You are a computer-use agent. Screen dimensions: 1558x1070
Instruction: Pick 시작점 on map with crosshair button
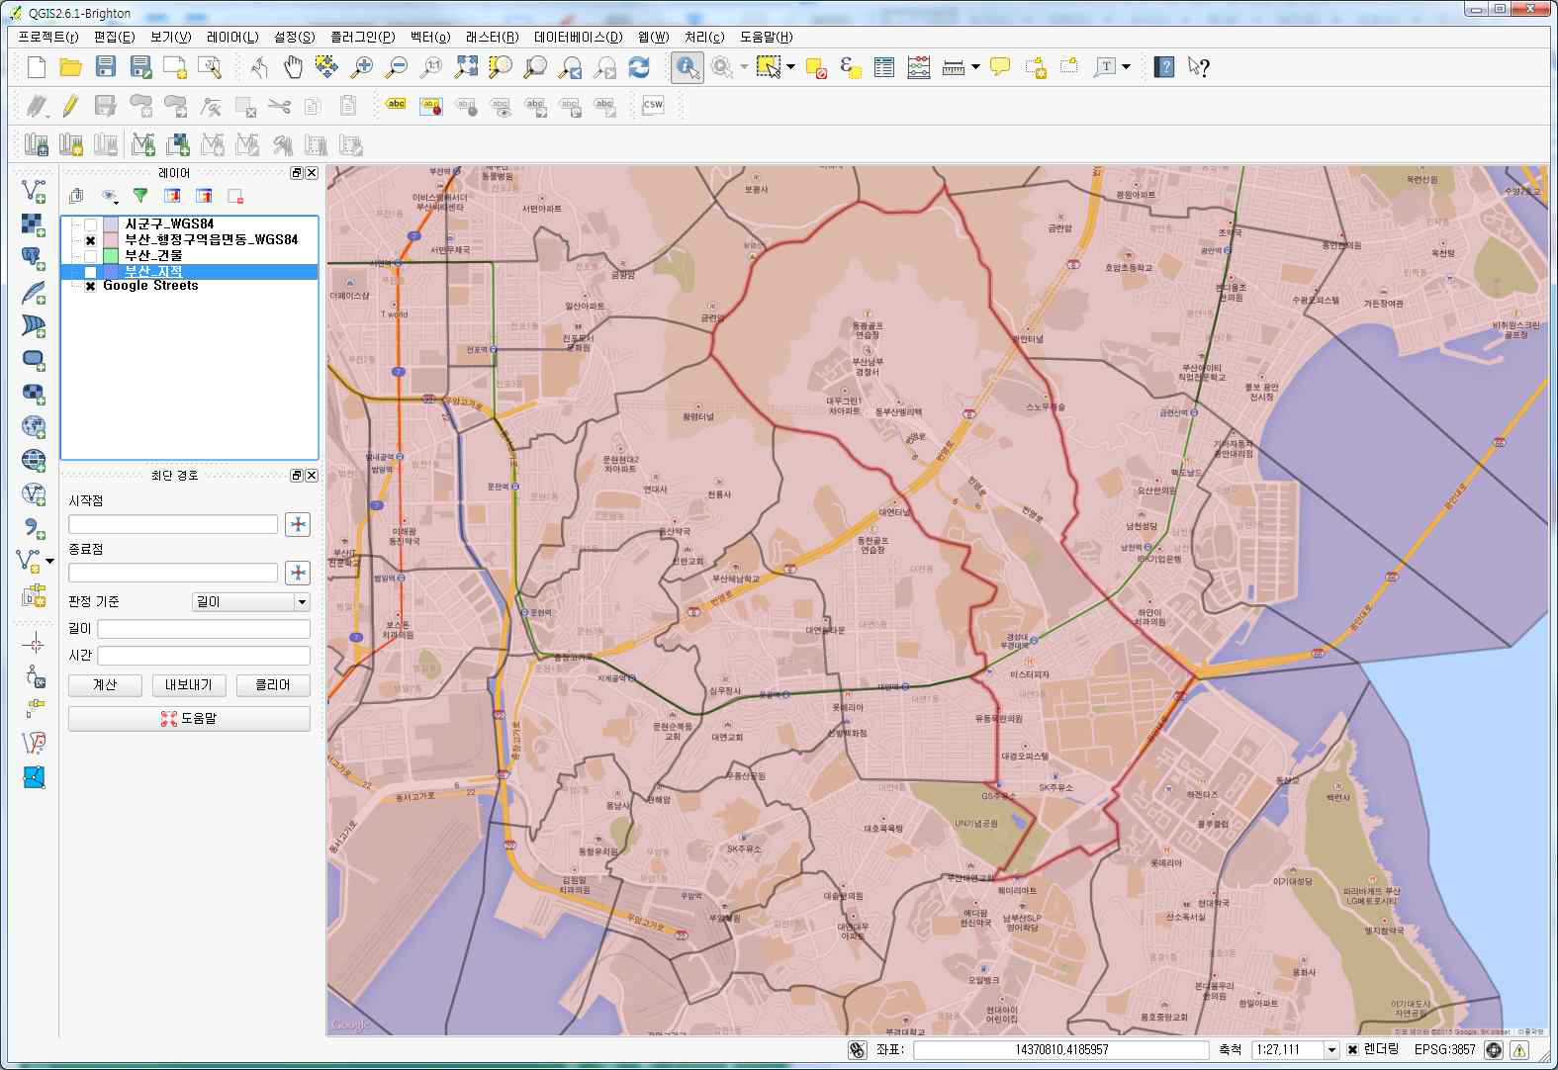298,525
